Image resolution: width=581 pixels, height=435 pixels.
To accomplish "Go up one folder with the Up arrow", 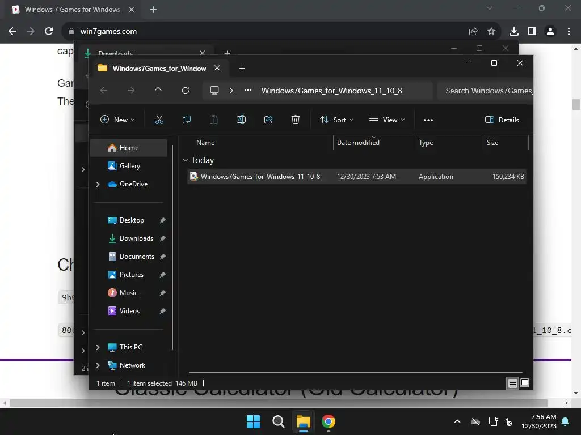I will coord(158,91).
